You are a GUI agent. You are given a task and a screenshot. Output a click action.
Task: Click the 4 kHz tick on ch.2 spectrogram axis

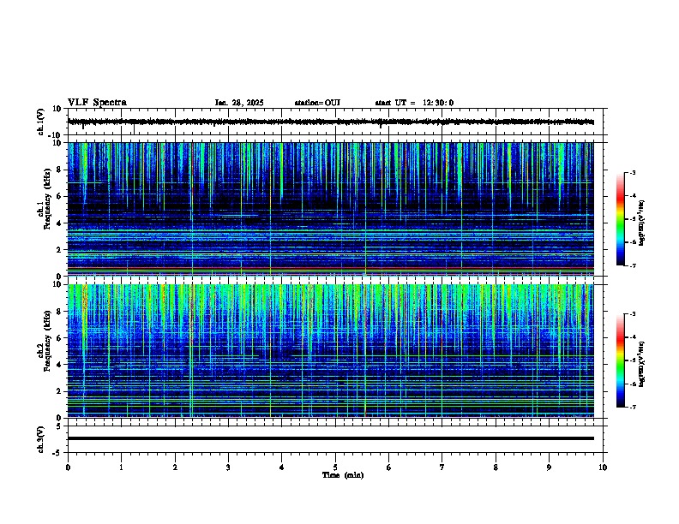click(x=60, y=365)
